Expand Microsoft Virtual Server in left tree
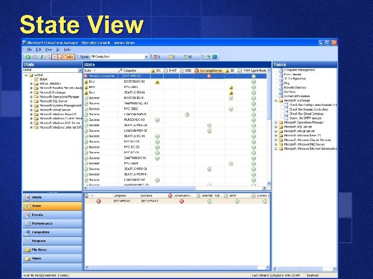373x279 pixels. pyautogui.click(x=31, y=110)
